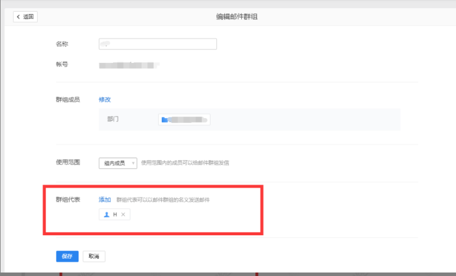This screenshot has height=276, width=456.
Task: Select the H representative tag
Action: [x=115, y=214]
